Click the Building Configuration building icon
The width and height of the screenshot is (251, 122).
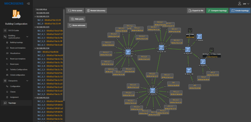[16, 14]
